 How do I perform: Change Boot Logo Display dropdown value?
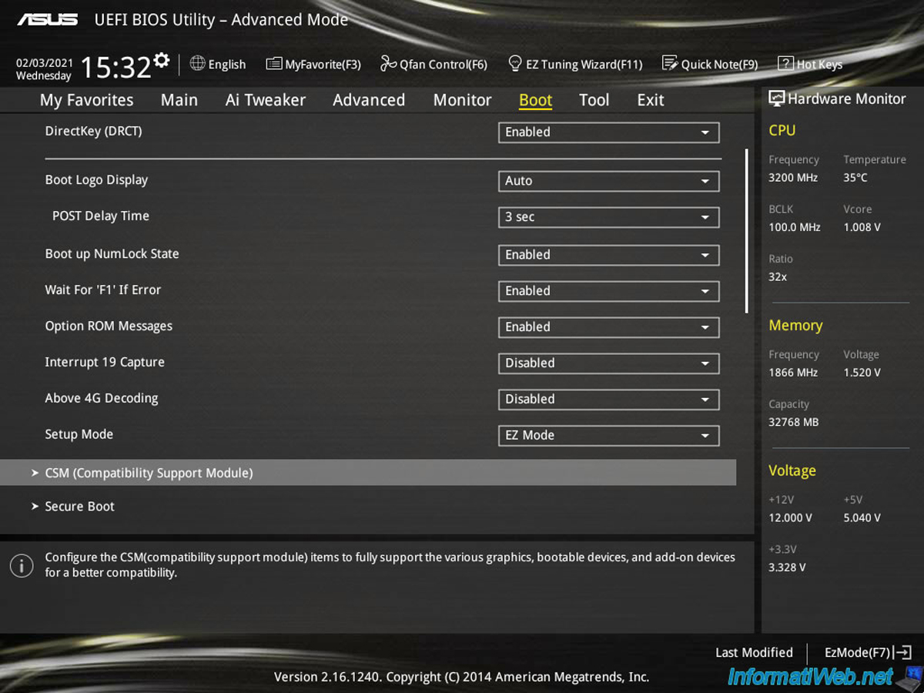(x=608, y=181)
